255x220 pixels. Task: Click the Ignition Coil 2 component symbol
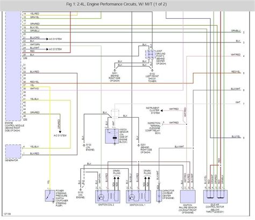[x=108, y=196]
